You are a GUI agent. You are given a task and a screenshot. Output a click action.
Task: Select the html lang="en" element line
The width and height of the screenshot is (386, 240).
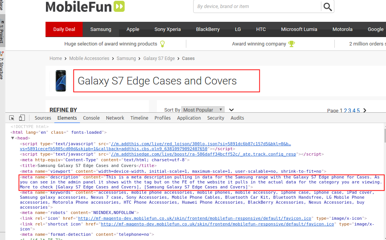59,132
